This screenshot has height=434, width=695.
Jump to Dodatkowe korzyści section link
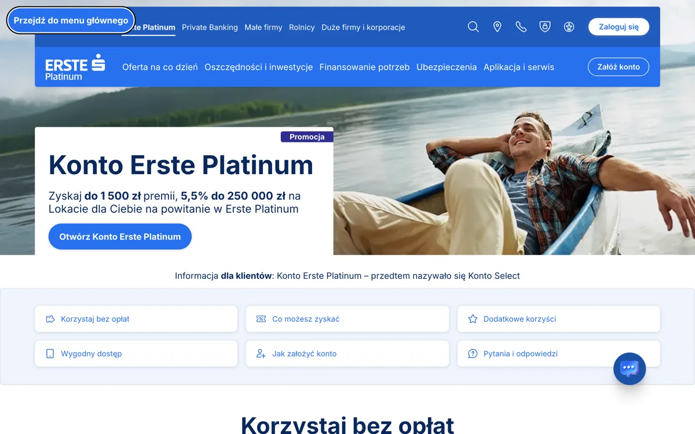tap(559, 319)
